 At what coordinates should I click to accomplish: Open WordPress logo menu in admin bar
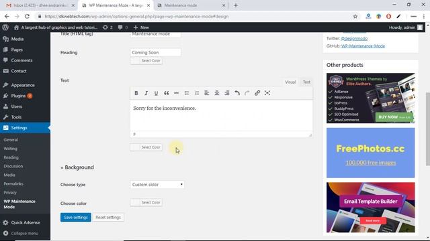pos(5,27)
